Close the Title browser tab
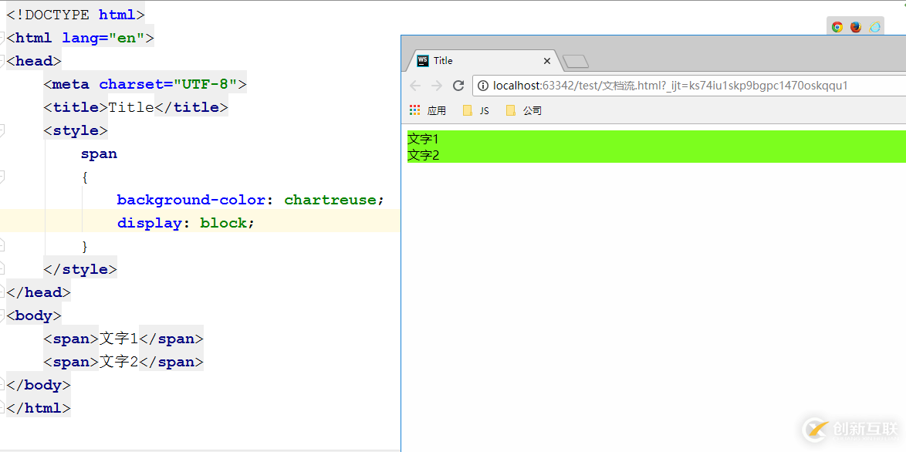The width and height of the screenshot is (906, 452). 547,61
